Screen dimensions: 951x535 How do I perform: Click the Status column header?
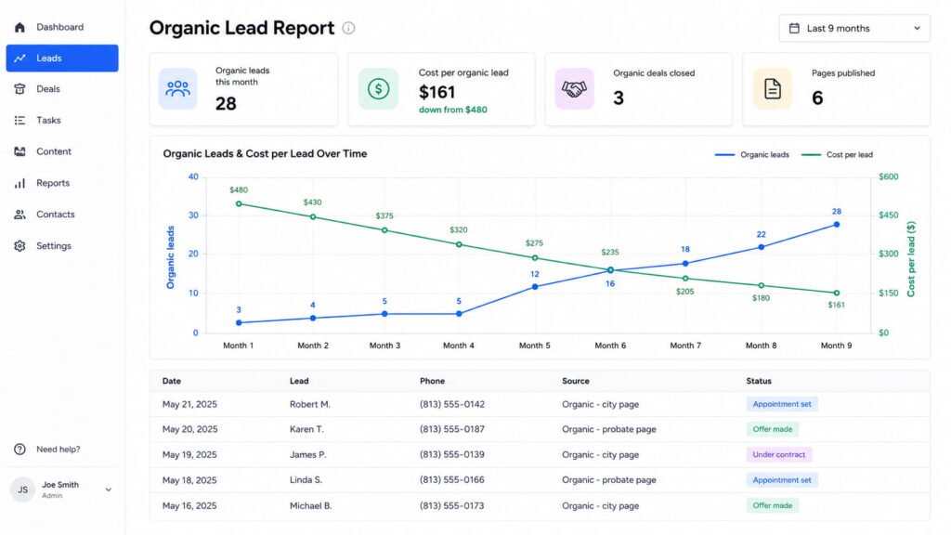[759, 381]
